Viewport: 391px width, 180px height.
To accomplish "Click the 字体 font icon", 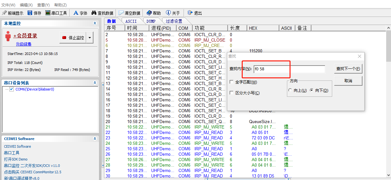I will pyautogui.click(x=76, y=13).
